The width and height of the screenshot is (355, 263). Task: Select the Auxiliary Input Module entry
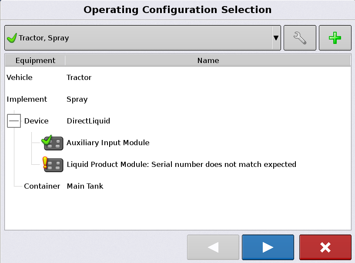(108, 143)
